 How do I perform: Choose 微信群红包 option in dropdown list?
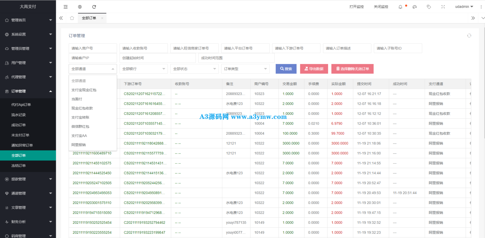81,126
